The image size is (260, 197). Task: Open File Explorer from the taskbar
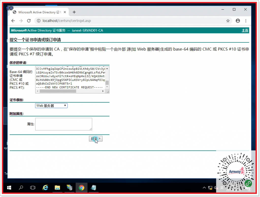[x=57, y=188]
